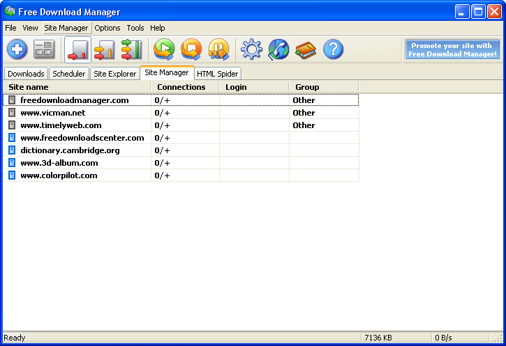This screenshot has height=346, width=506.
Task: Switch to the Scheduler tab
Action: (x=68, y=74)
